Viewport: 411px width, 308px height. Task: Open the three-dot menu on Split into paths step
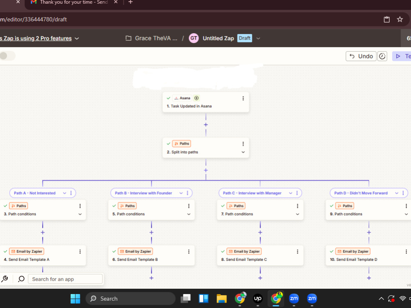tap(243, 144)
